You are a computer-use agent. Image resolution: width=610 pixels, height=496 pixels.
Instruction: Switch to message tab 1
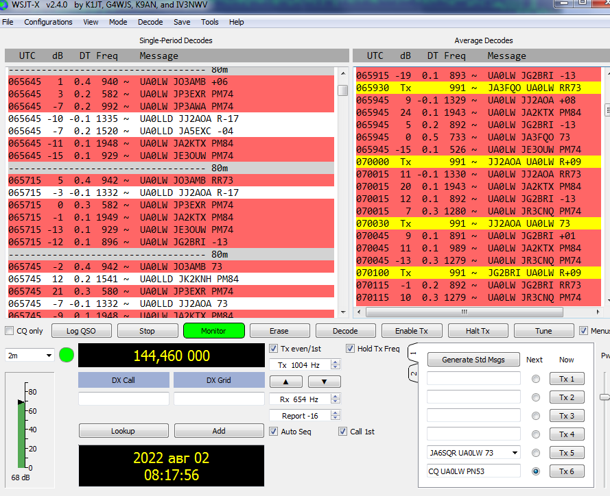413,354
